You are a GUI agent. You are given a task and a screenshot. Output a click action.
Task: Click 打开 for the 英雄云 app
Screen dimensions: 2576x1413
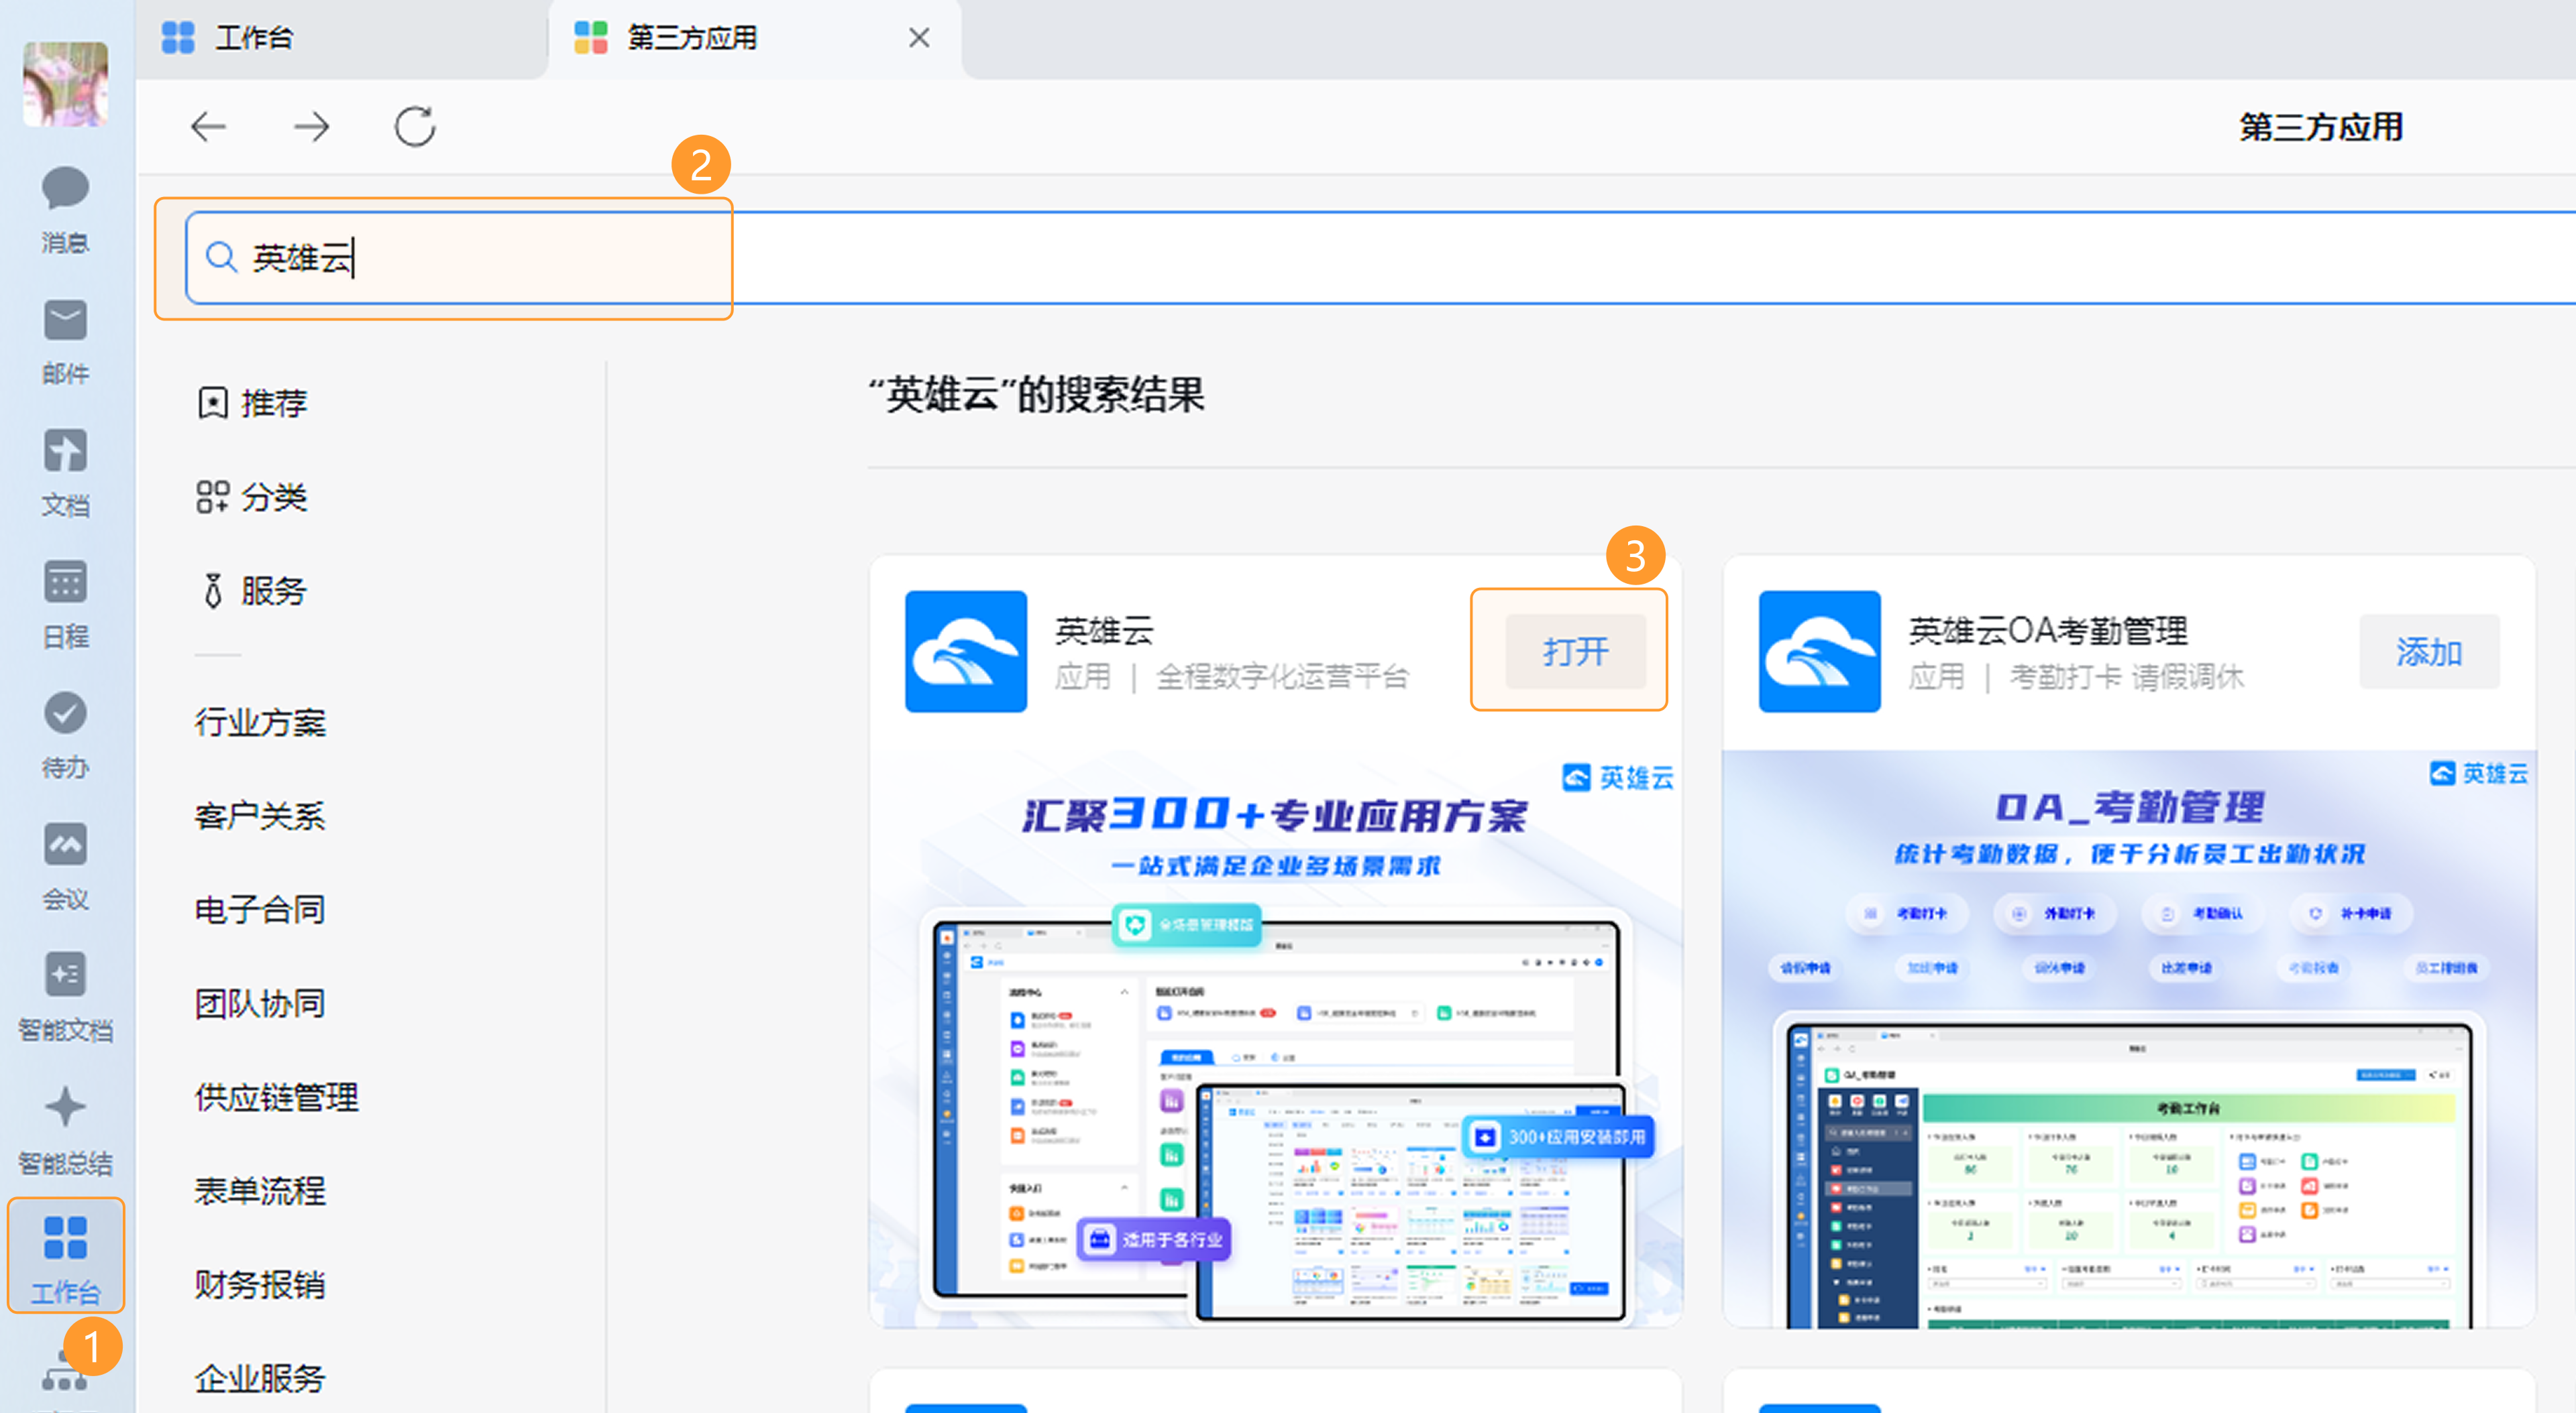1576,652
